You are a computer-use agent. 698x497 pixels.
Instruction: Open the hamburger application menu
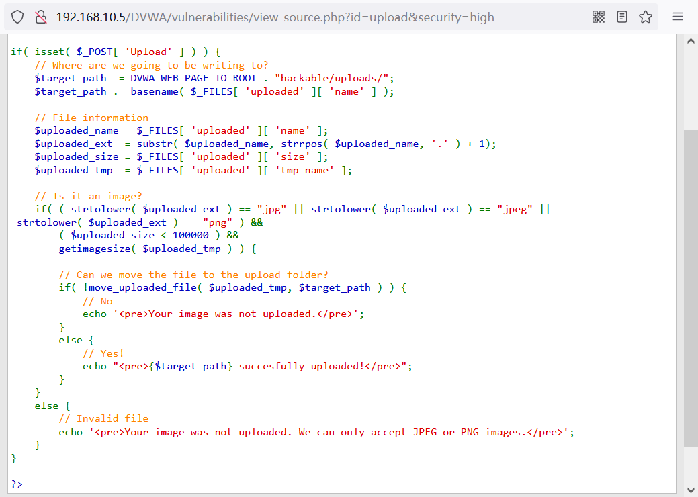678,17
